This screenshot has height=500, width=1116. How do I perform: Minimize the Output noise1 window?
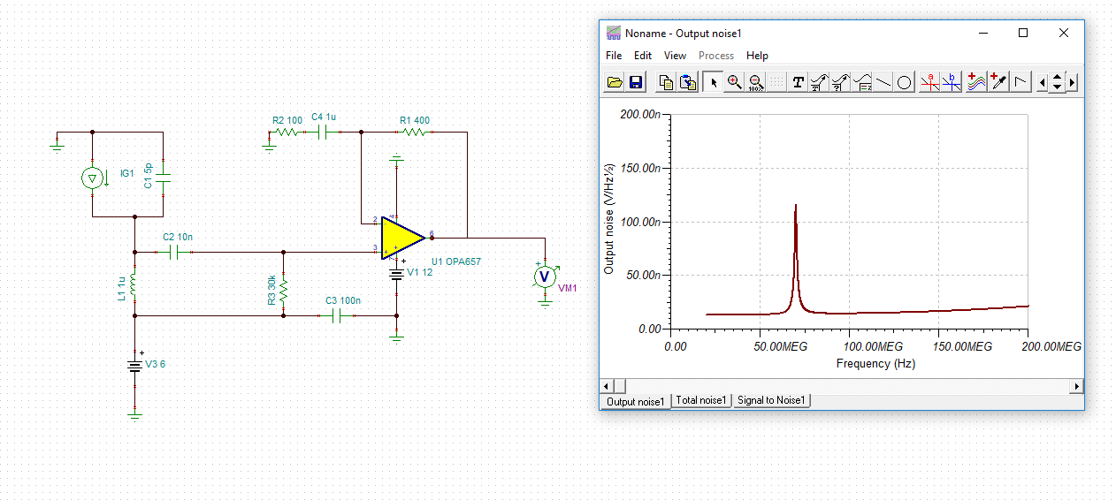click(x=982, y=33)
